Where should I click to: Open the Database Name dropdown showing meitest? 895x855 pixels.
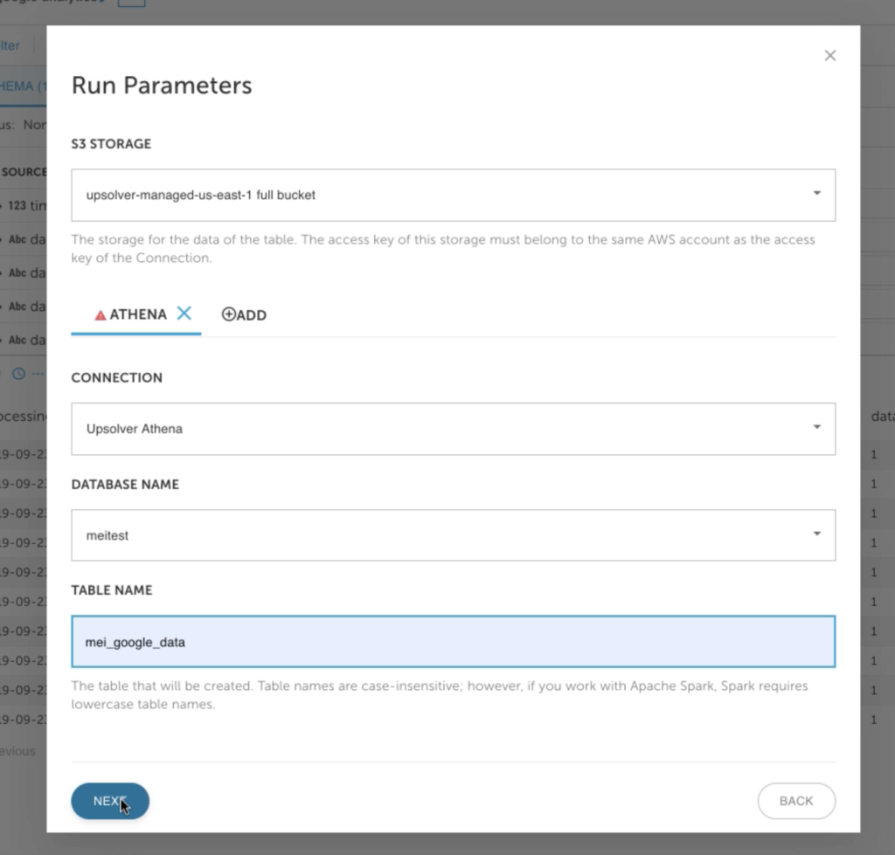[454, 535]
